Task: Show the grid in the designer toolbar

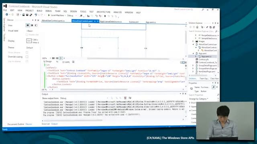Action: [x=53, y=58]
